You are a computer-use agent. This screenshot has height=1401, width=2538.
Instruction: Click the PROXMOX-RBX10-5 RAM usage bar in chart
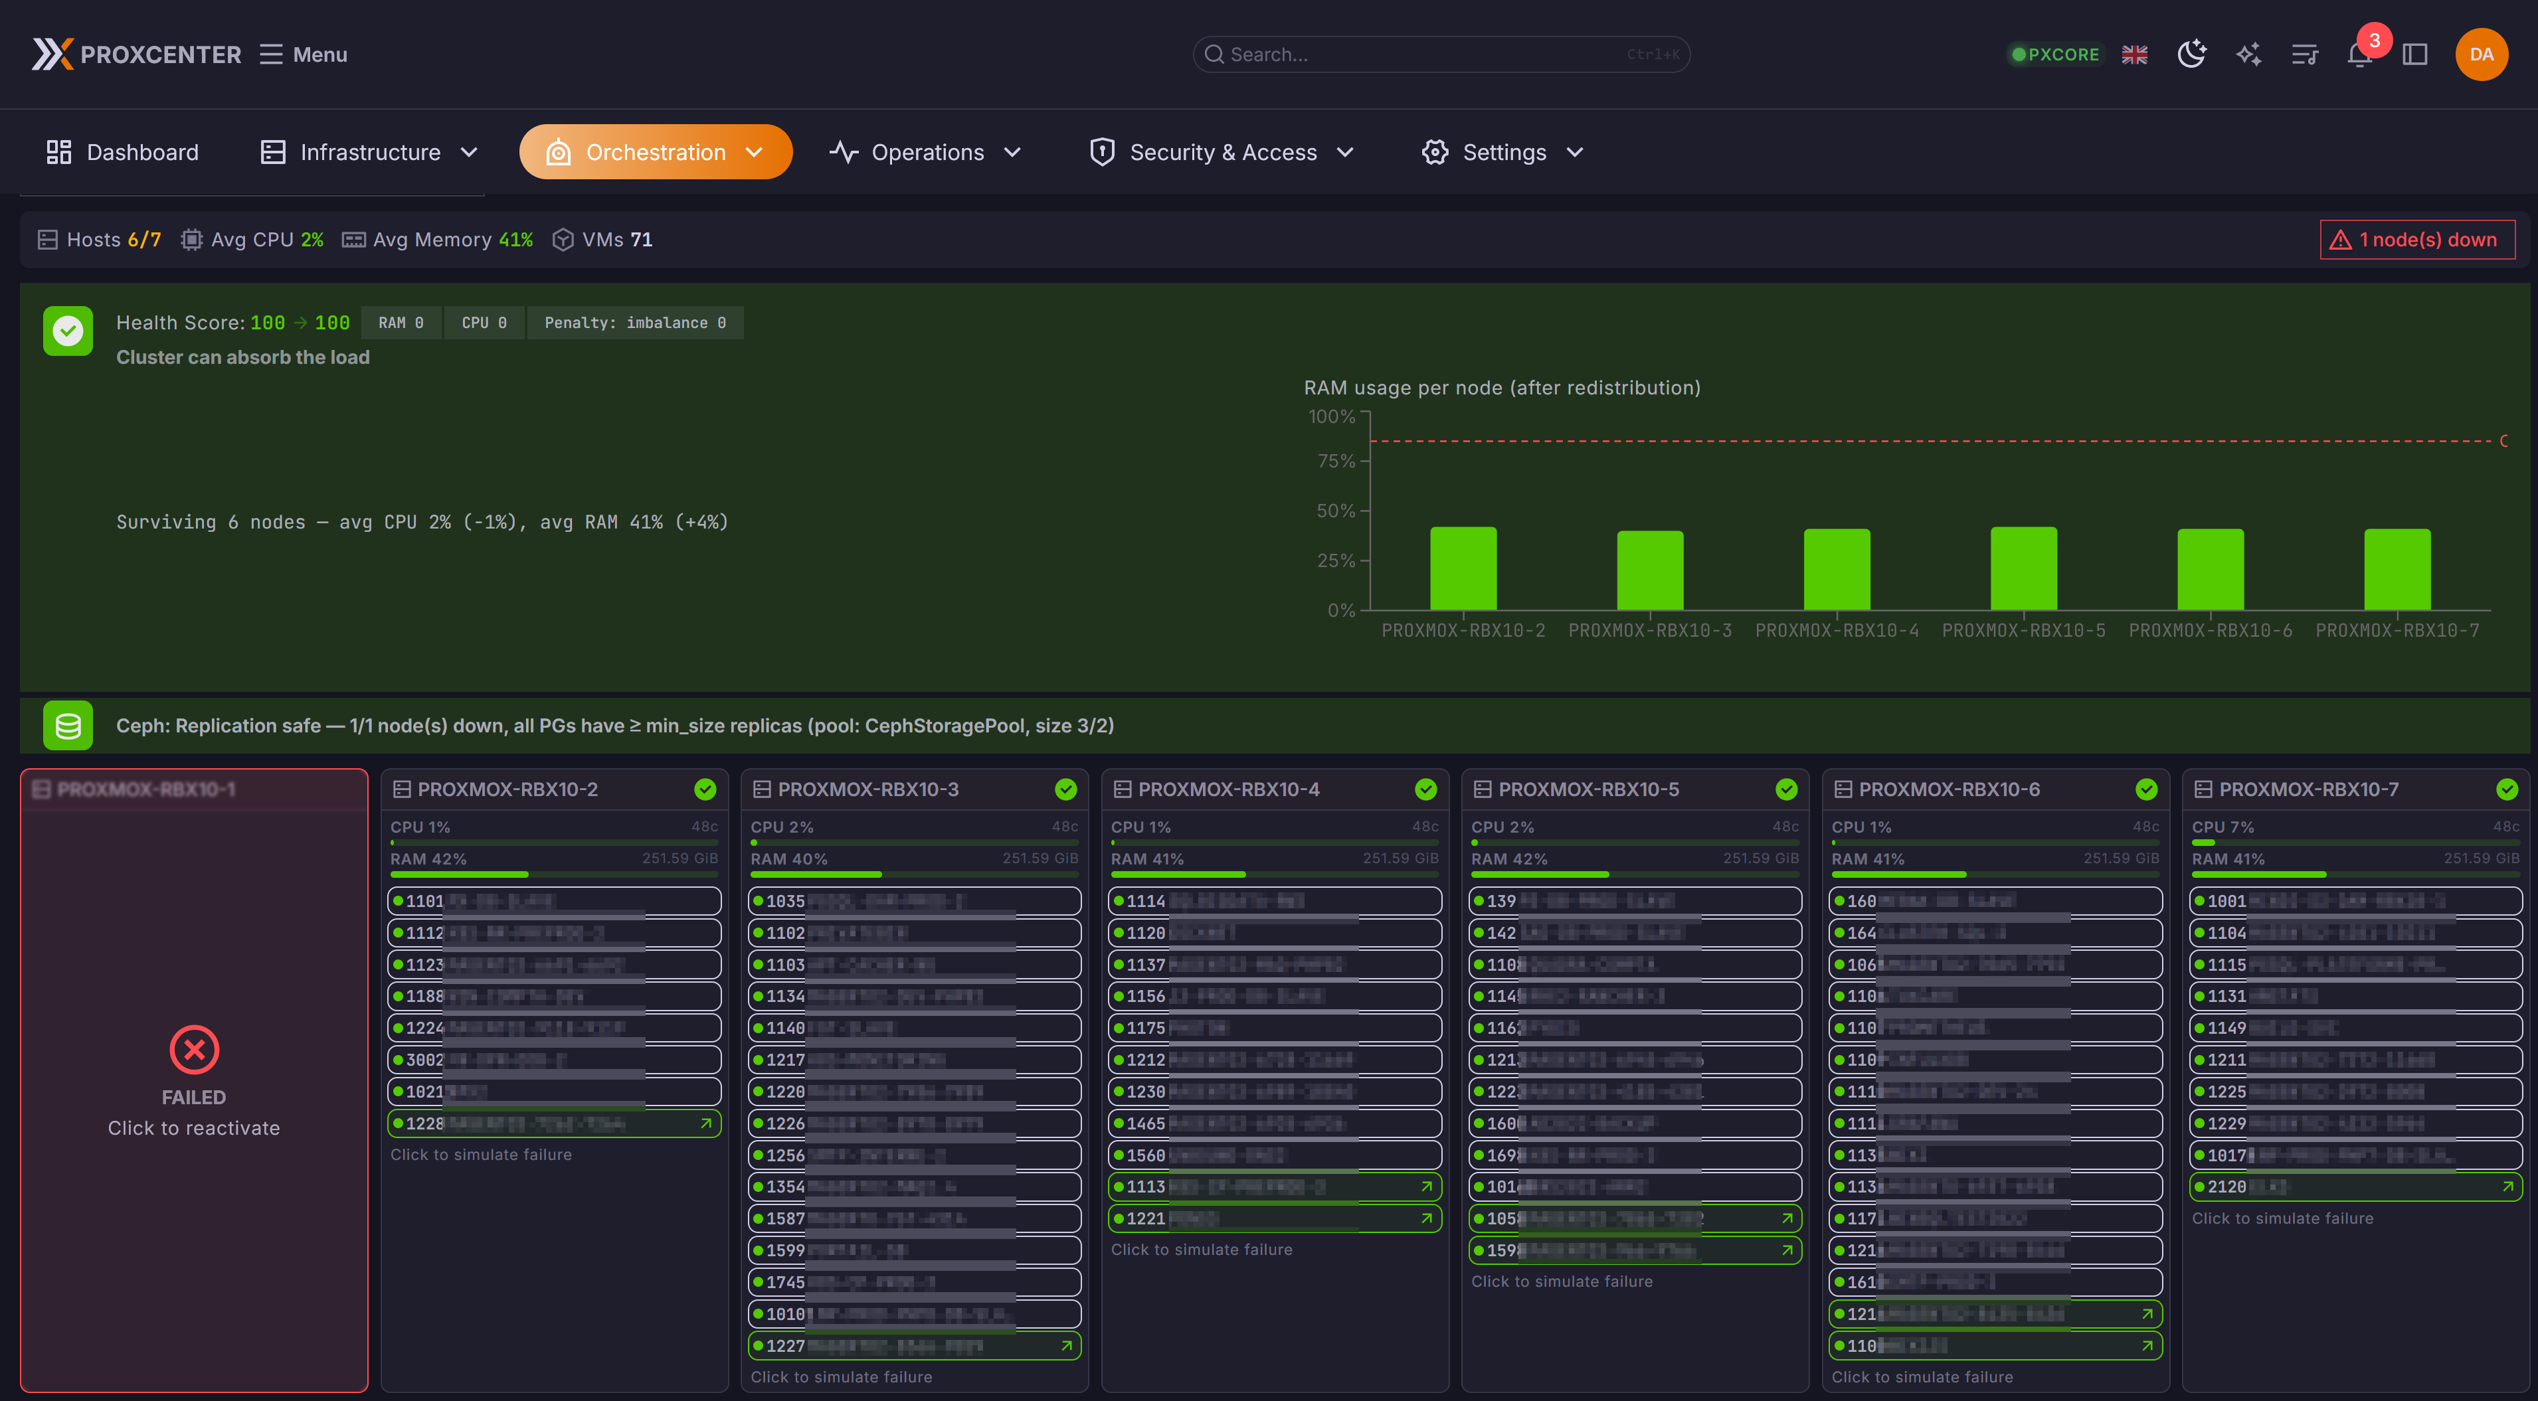[2023, 568]
